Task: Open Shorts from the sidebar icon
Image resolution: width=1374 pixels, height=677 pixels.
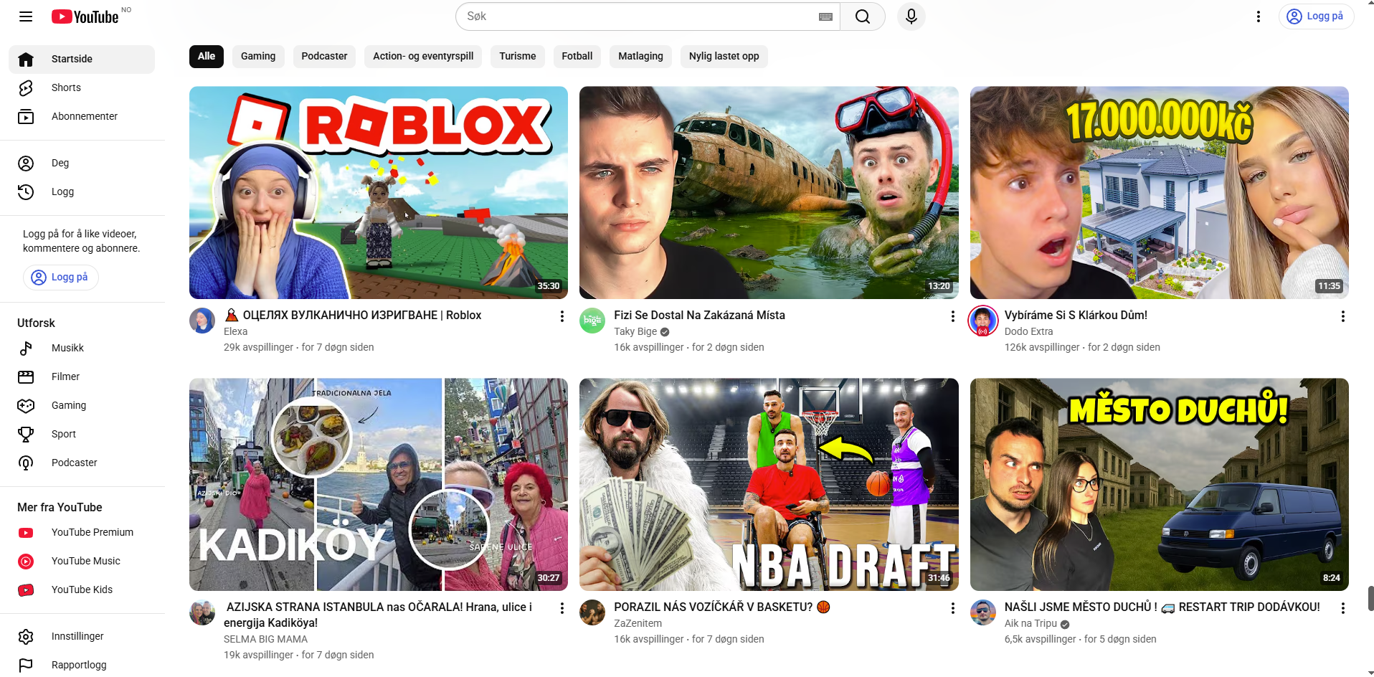Action: point(26,87)
